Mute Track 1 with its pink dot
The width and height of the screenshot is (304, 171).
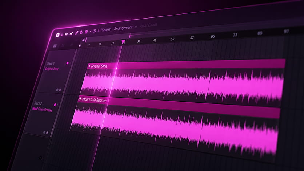(x=68, y=63)
